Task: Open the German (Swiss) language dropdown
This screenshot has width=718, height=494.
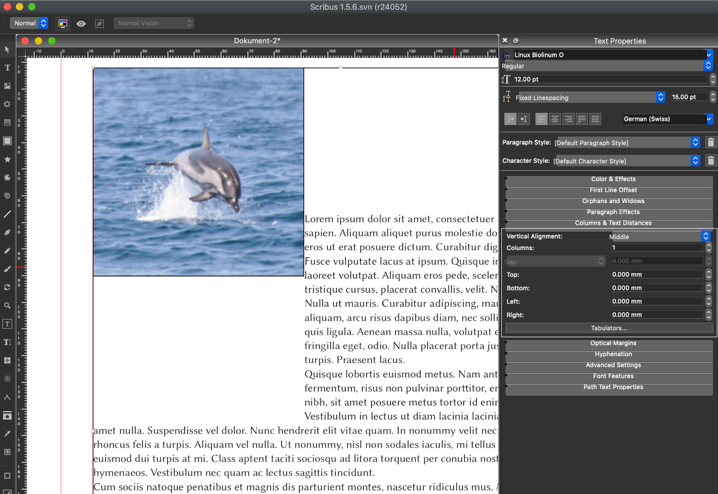Action: coord(667,119)
